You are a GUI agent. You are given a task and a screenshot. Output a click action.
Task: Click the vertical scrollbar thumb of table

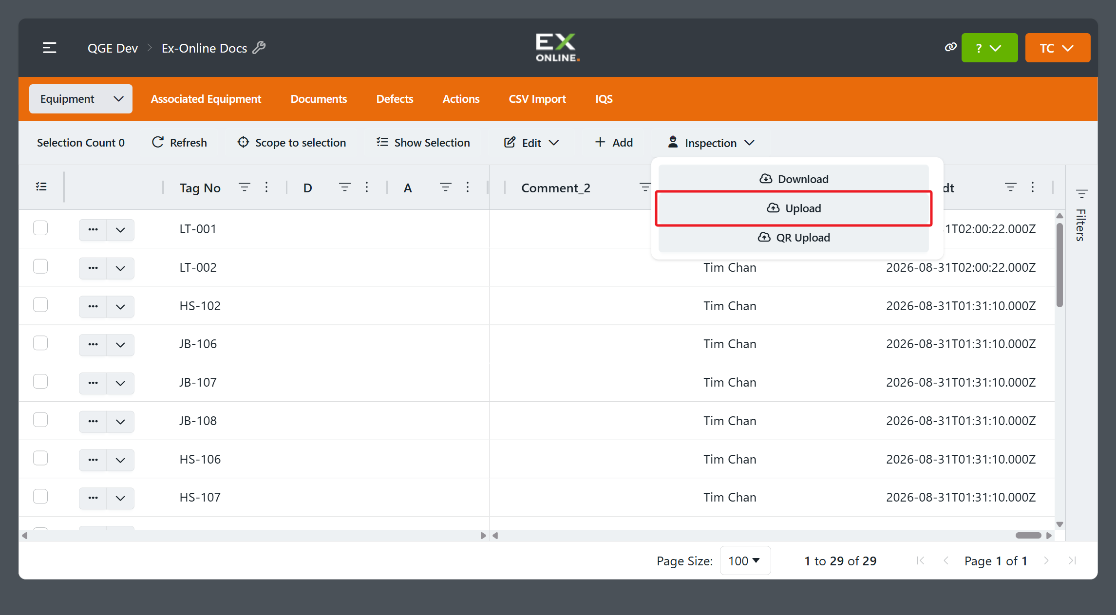pyautogui.click(x=1059, y=265)
